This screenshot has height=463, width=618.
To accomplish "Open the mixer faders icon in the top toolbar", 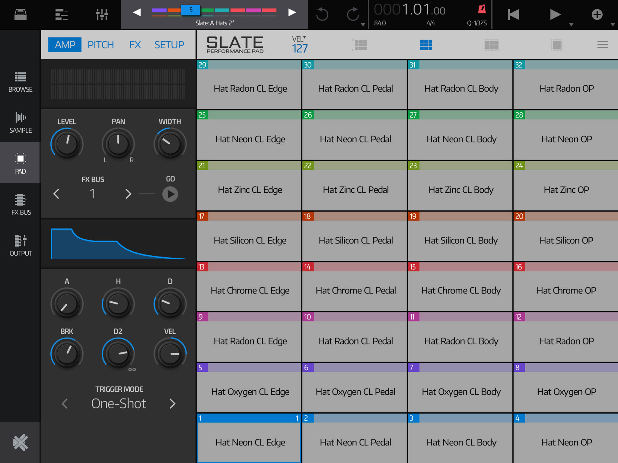I will [102, 14].
